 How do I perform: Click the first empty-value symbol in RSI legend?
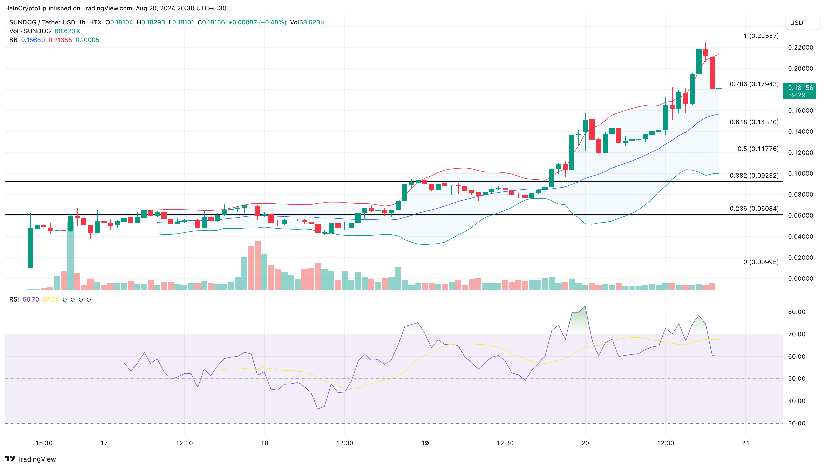(65, 299)
